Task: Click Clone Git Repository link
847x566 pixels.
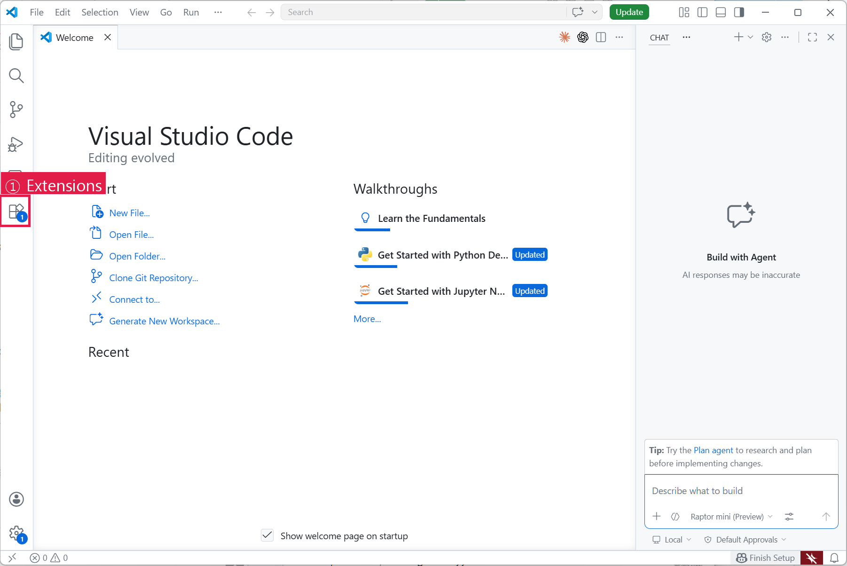Action: tap(154, 278)
